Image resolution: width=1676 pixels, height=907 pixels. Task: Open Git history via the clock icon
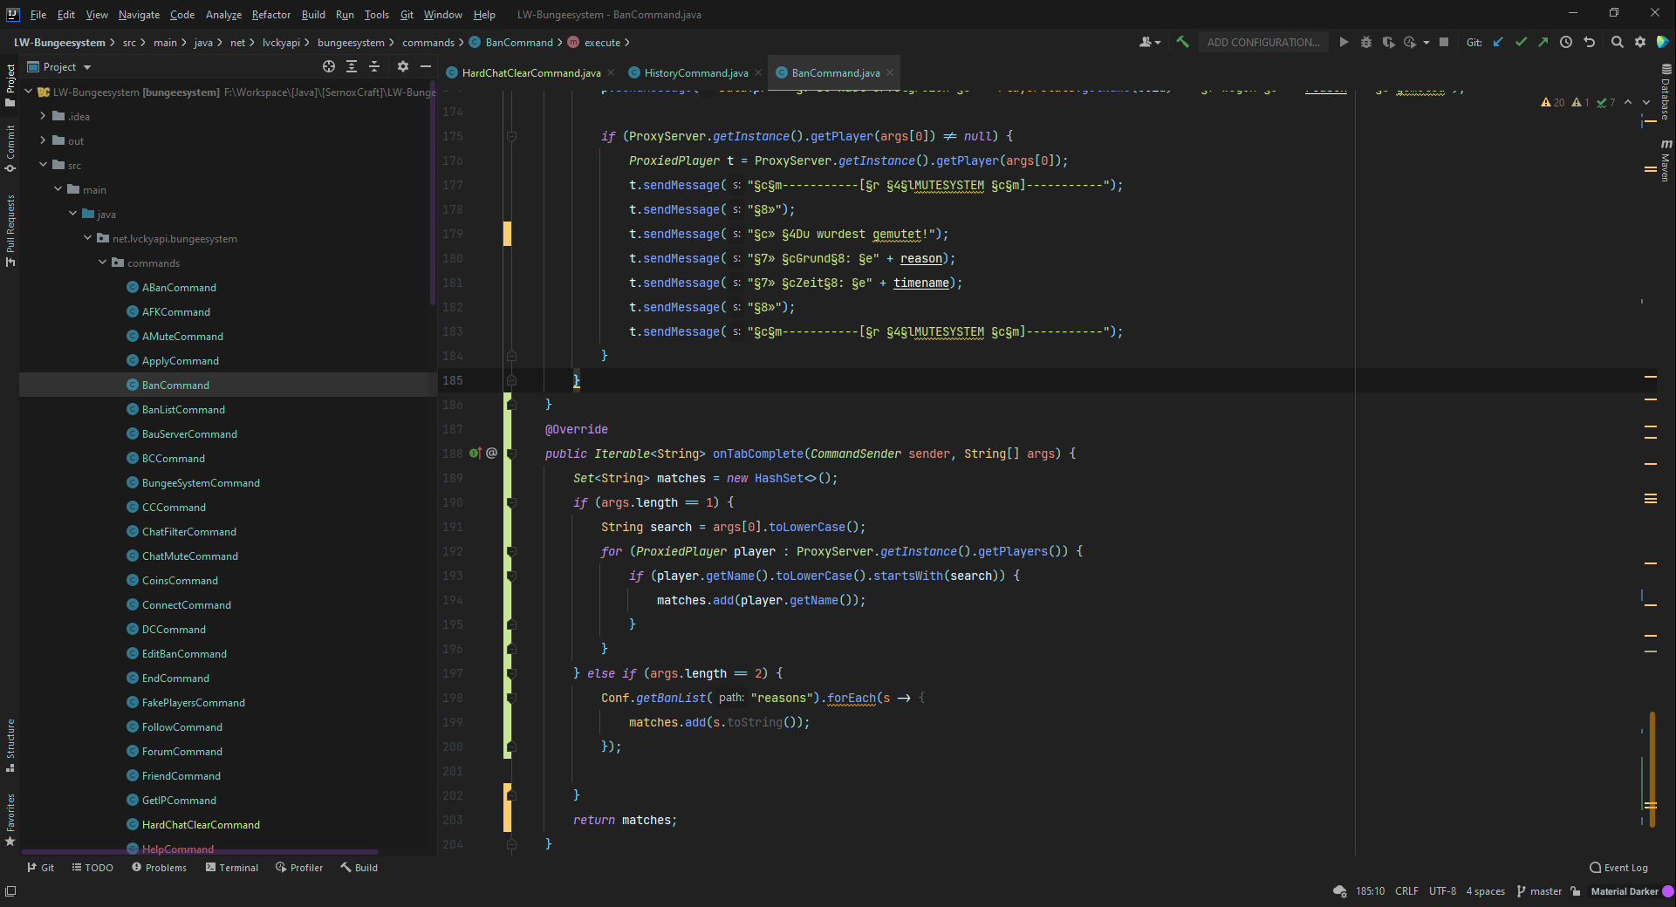(x=1566, y=42)
